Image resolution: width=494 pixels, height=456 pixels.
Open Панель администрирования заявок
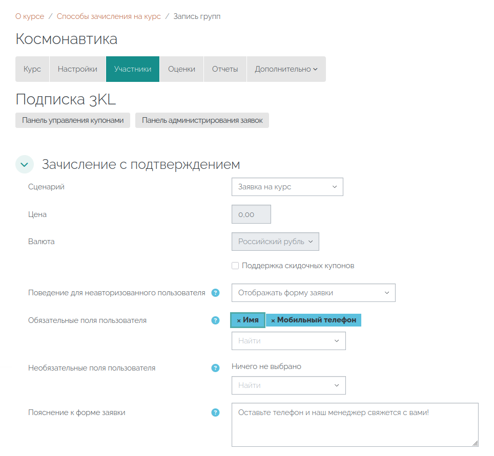[x=202, y=120]
